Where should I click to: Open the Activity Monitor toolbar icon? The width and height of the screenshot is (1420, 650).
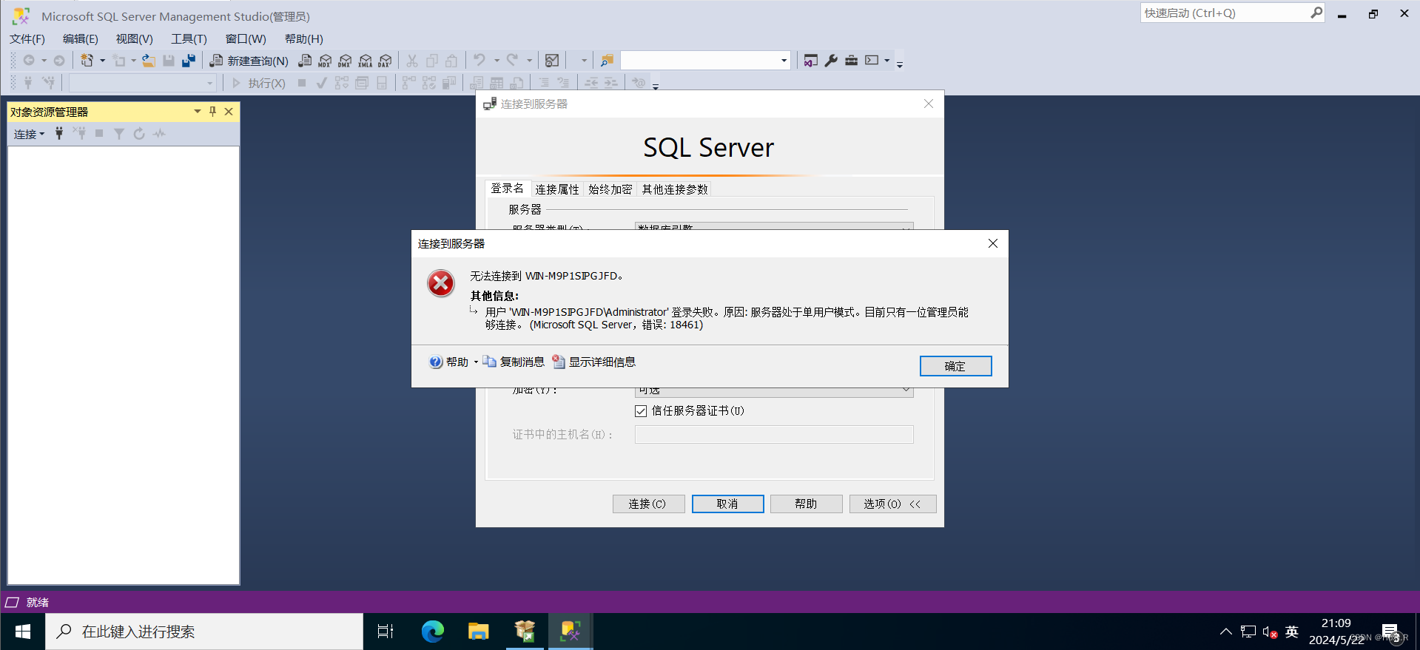(552, 61)
